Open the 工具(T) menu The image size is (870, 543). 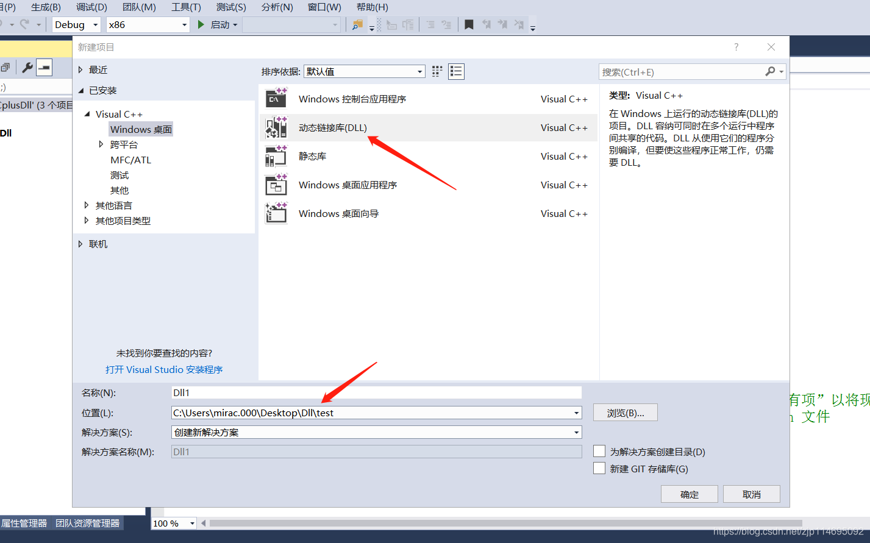(186, 7)
